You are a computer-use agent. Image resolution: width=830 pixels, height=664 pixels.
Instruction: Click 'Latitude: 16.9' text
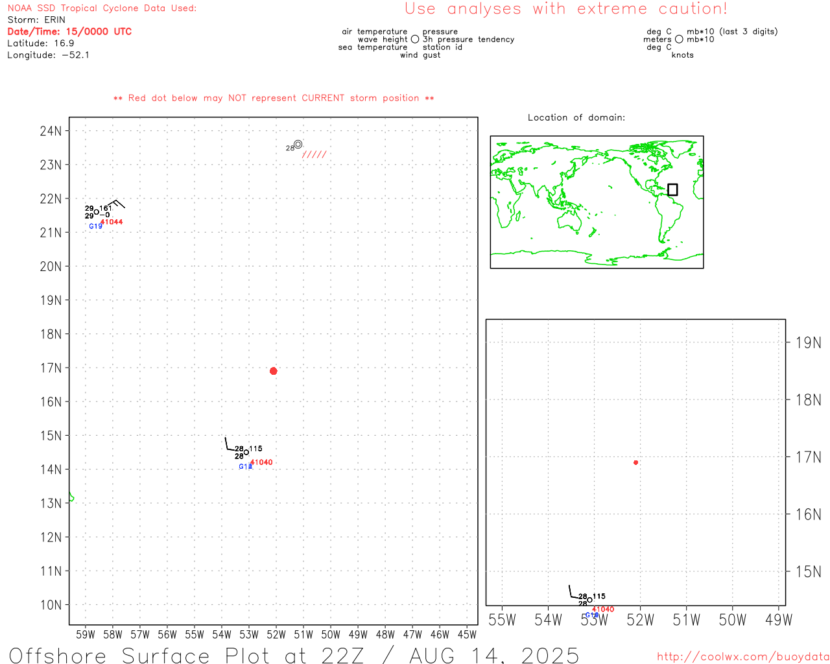click(x=41, y=43)
